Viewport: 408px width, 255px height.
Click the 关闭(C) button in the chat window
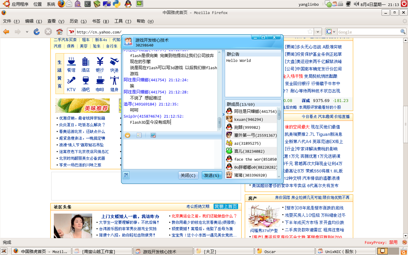point(188,175)
